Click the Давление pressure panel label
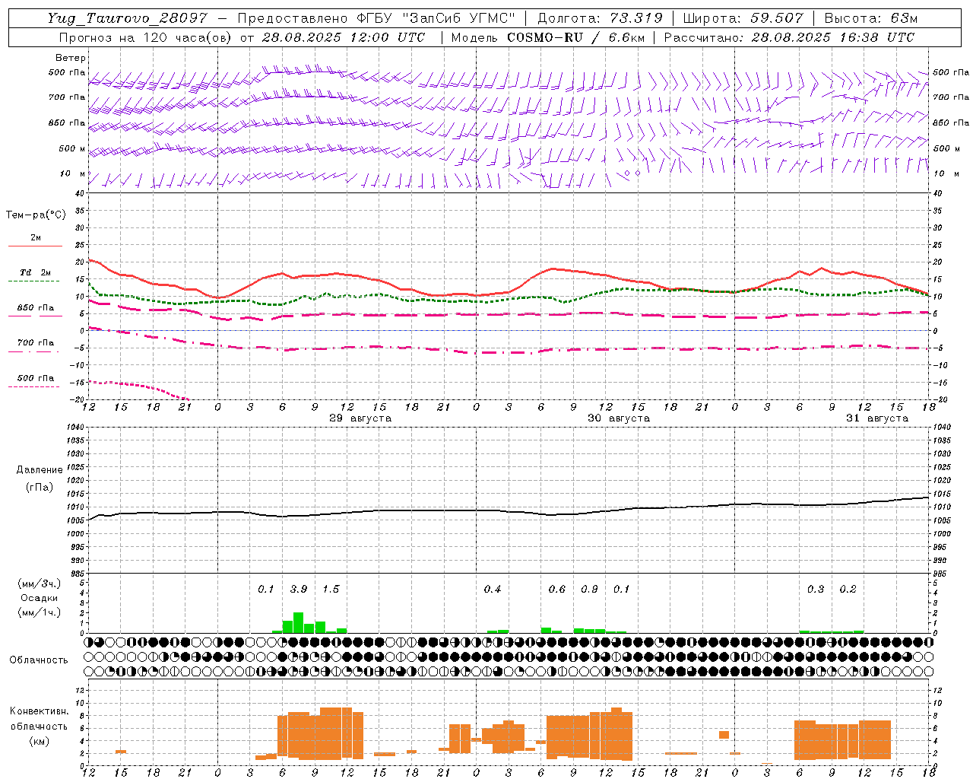Image resolution: width=973 pixels, height=779 pixels. pos(40,470)
